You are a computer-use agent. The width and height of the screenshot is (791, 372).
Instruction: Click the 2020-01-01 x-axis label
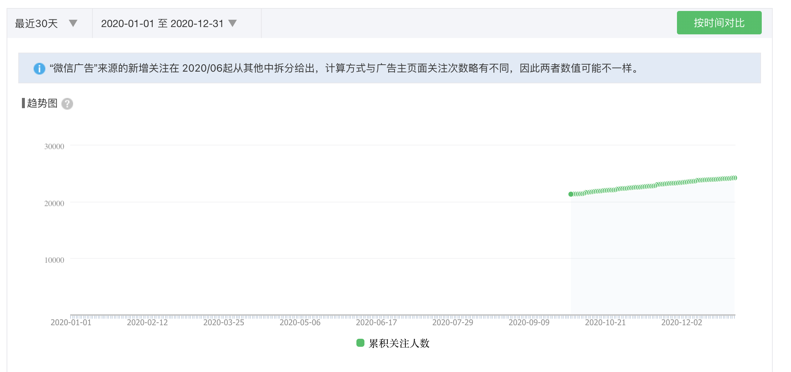click(x=71, y=322)
